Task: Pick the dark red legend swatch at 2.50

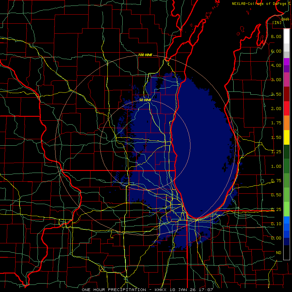Action: tap(286, 94)
